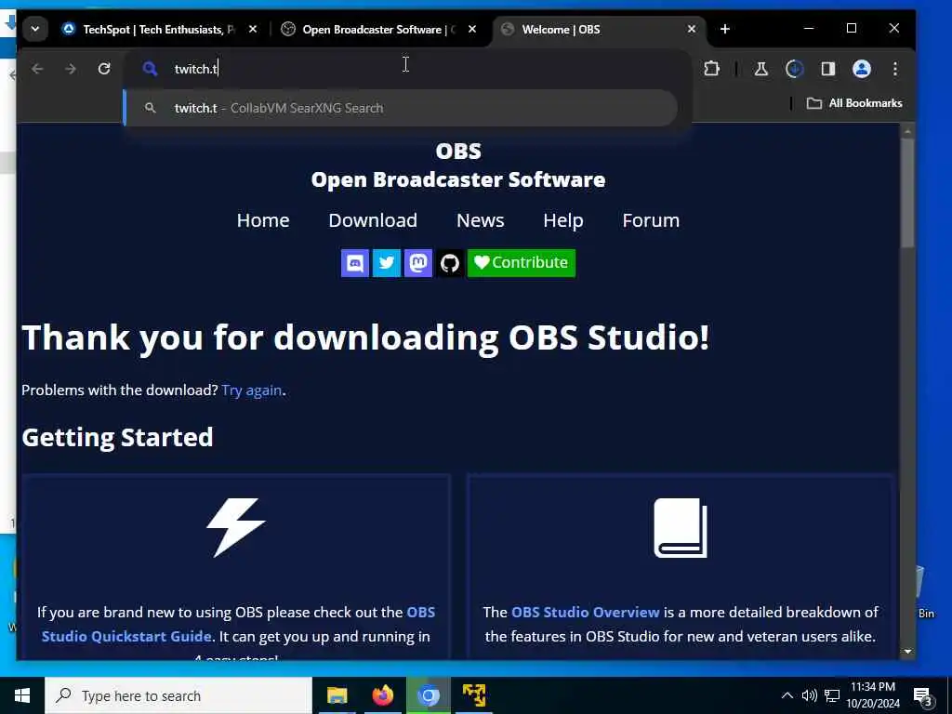Click the green Contribute button
Viewport: 952px width, 714px height.
pos(522,263)
